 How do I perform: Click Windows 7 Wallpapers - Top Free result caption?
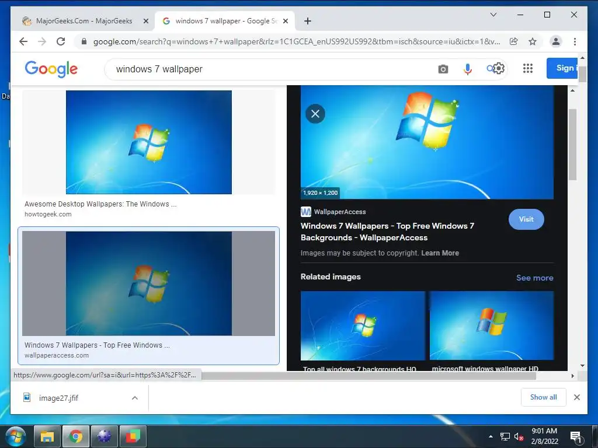[x=98, y=345]
